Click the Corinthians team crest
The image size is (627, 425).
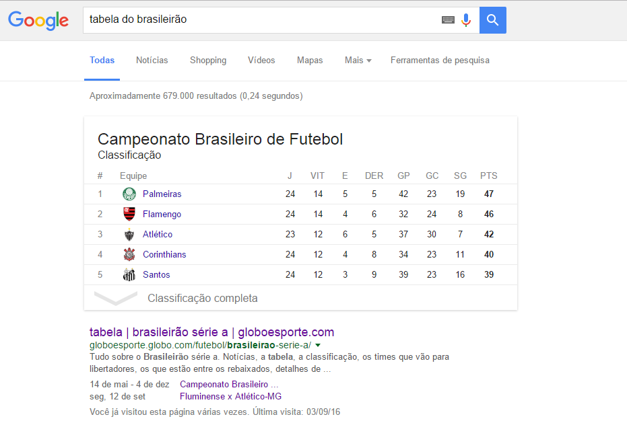coord(129,254)
